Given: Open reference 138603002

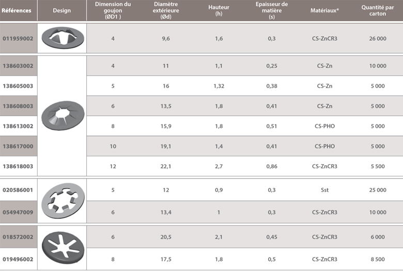Looking at the screenshot, I should [19, 66].
